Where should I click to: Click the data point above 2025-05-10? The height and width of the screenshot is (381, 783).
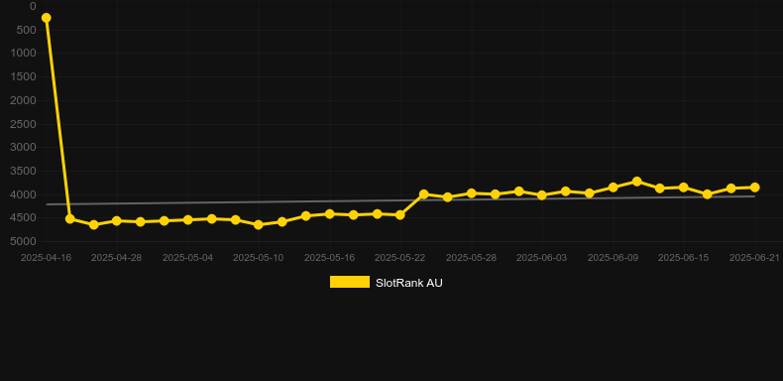pyautogui.click(x=258, y=224)
